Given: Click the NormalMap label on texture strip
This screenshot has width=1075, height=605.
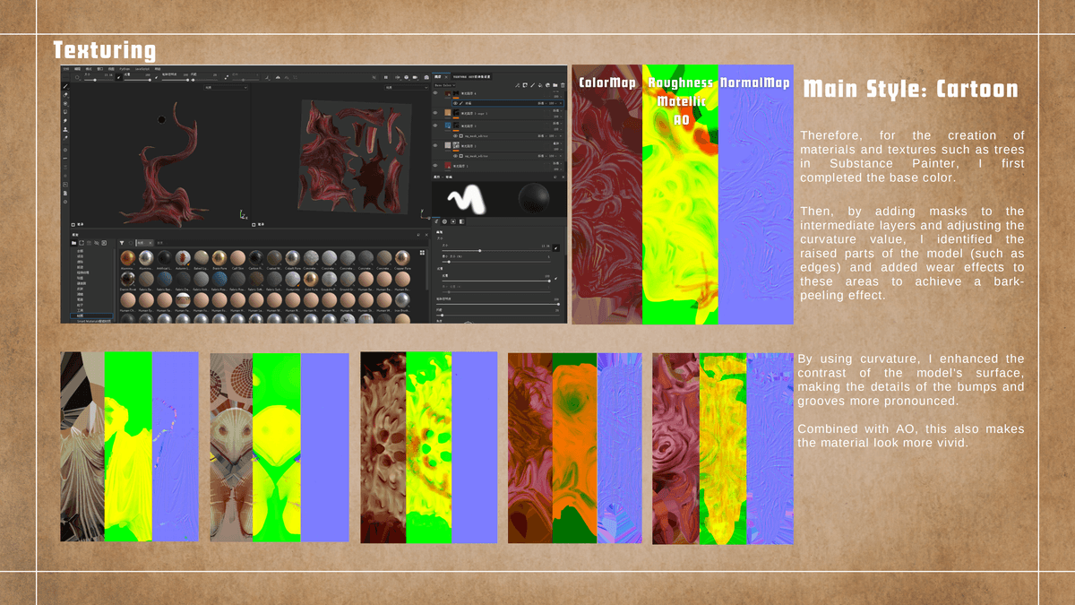Looking at the screenshot, I should (x=755, y=83).
